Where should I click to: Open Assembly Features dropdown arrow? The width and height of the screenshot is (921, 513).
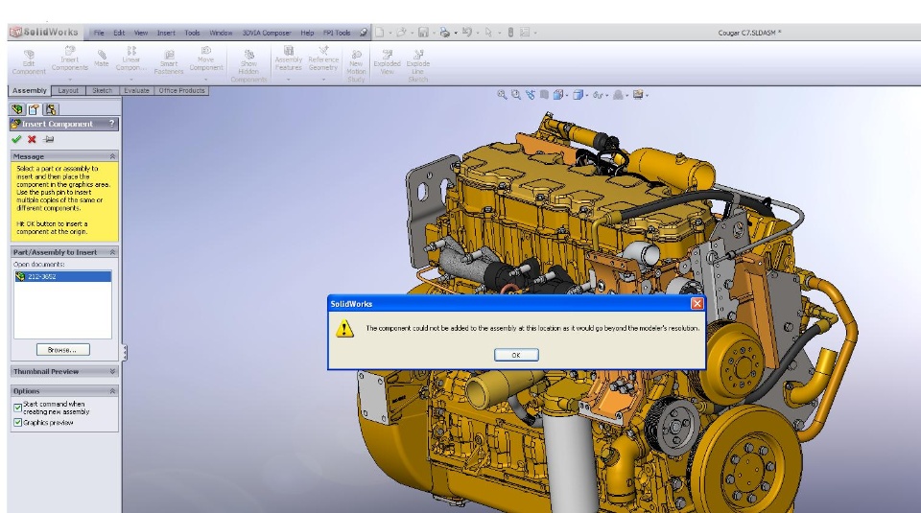[x=289, y=80]
